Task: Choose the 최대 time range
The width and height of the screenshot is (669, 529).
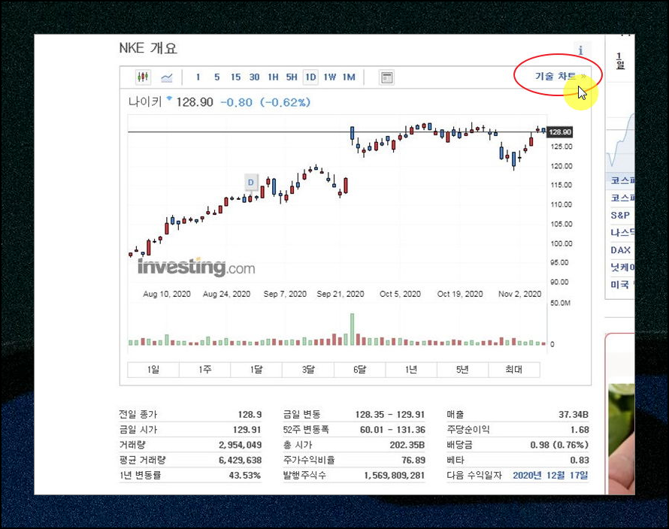Action: coord(513,370)
